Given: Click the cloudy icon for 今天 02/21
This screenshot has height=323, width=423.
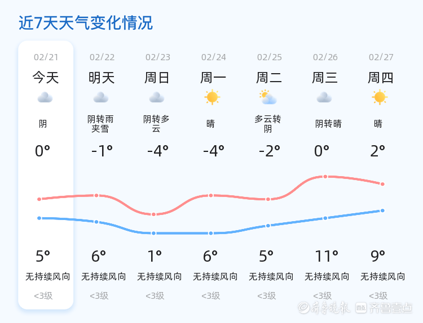Looking at the screenshot, I should [45, 97].
